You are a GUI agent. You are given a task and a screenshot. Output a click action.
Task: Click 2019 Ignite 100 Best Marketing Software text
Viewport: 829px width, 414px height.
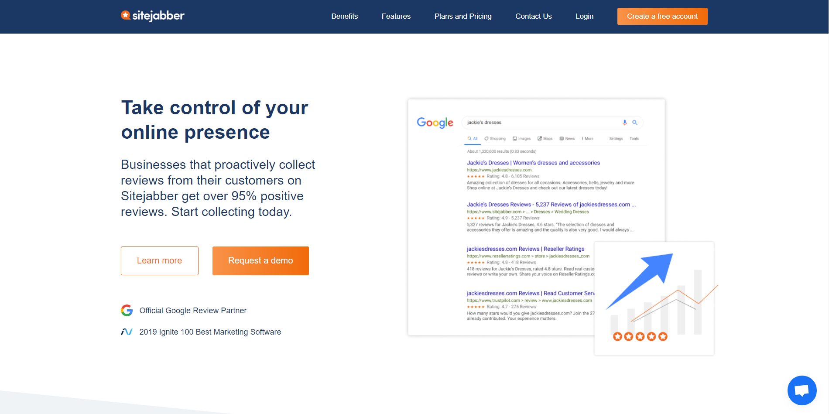click(210, 332)
